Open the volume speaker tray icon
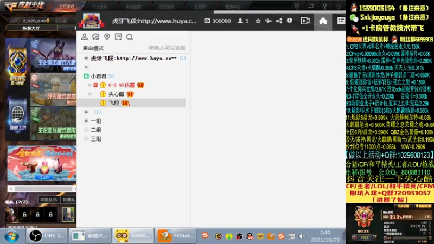The height and width of the screenshot is (244, 434). [302, 236]
